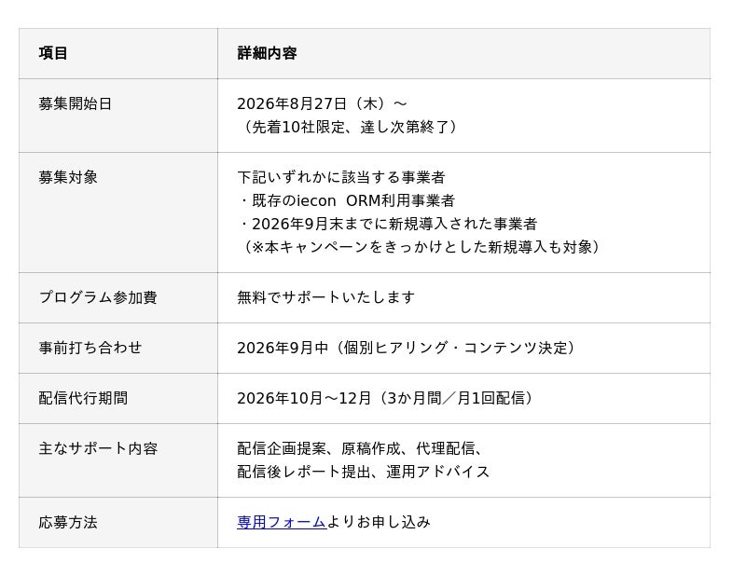Select the 募集開始日 row label
Viewport: 746px width, 576px height.
76,103
